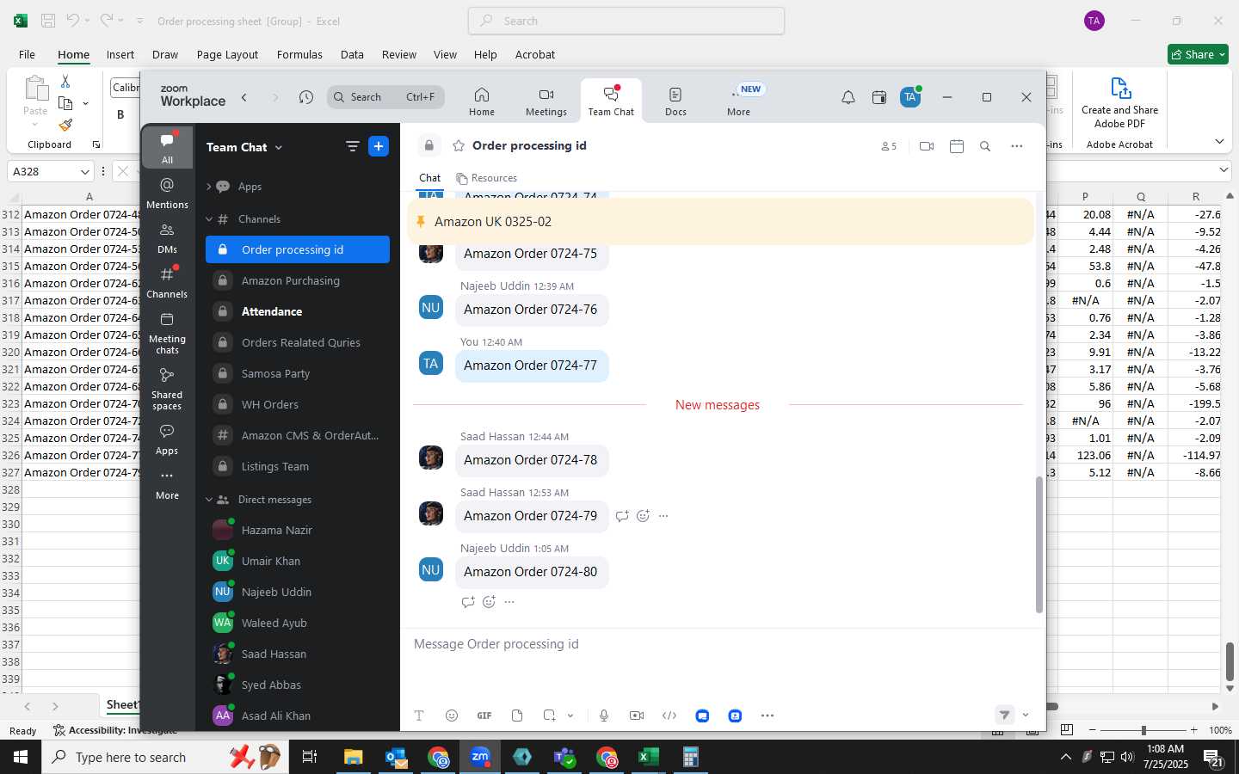
Task: Open the More menu in Zoom
Action: point(739,101)
